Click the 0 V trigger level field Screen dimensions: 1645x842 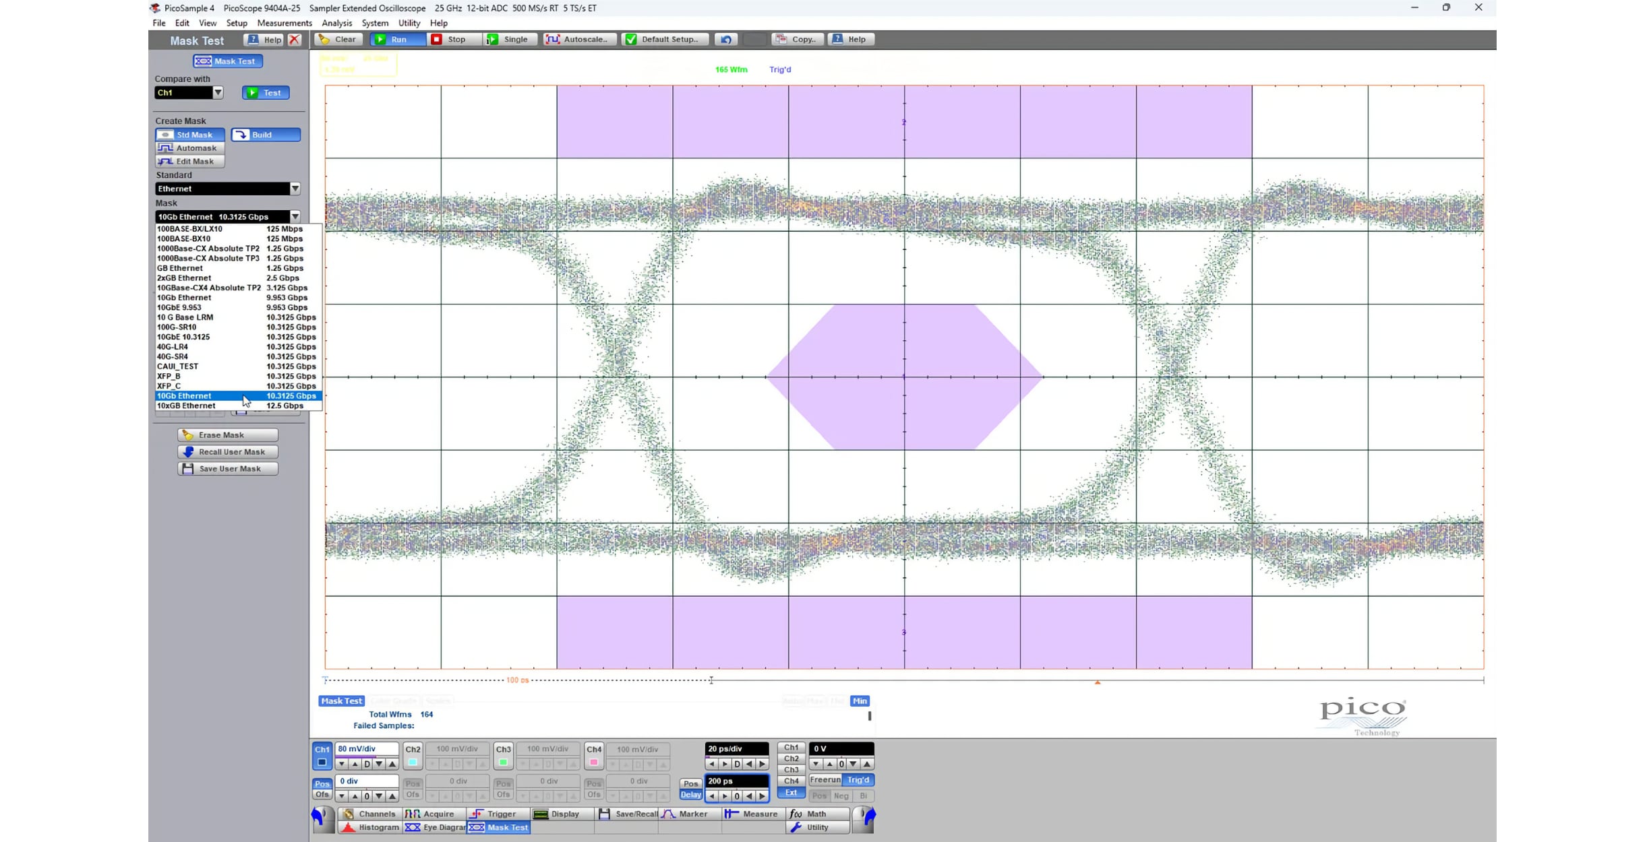[841, 749]
